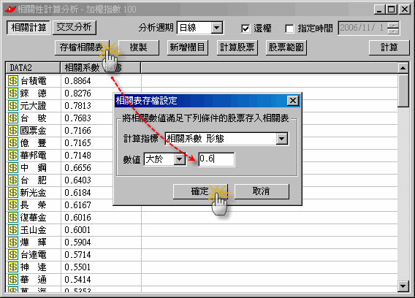Open the 大於 comparison dropdown
Screen dimensions: 415x298
180,159
